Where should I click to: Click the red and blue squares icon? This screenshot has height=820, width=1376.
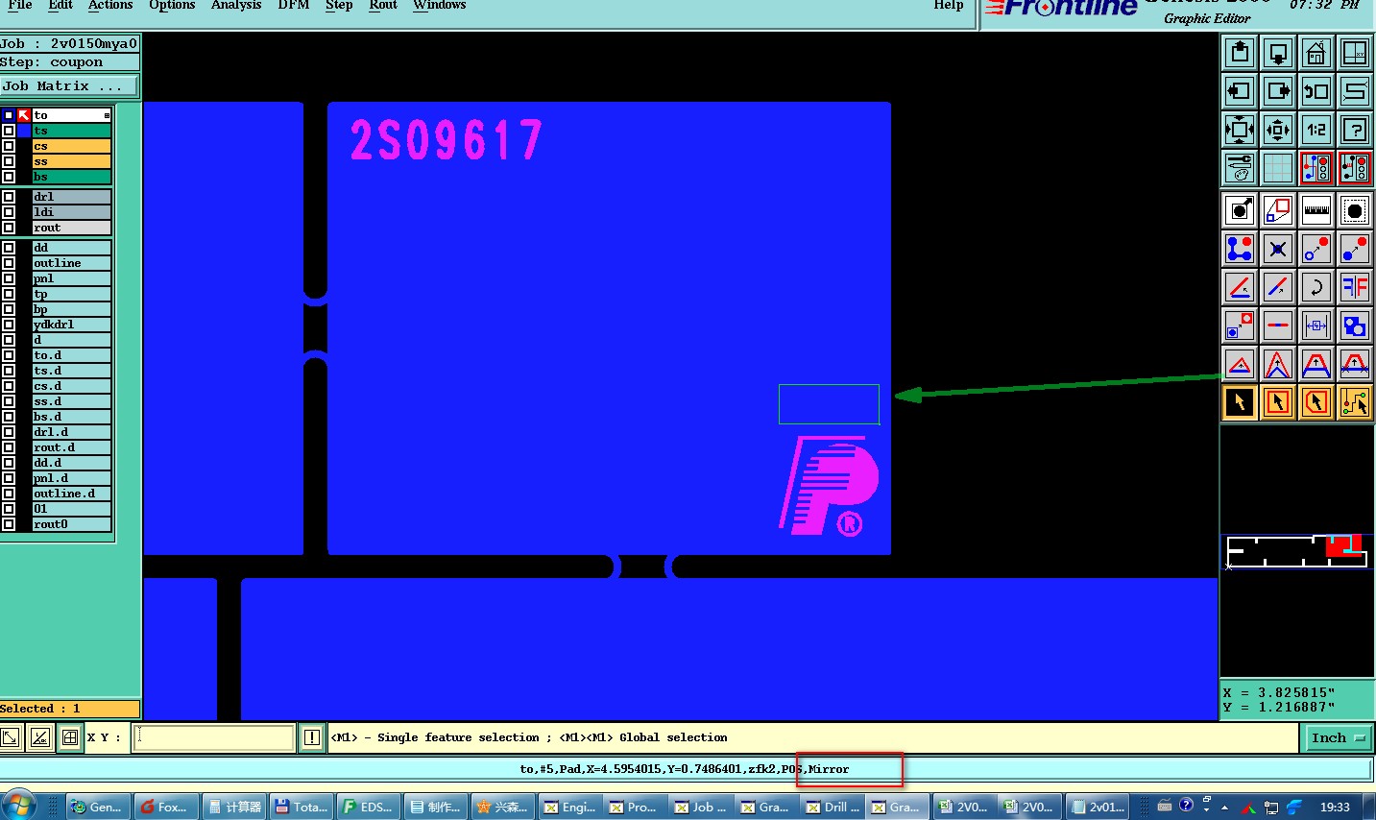point(1278,210)
